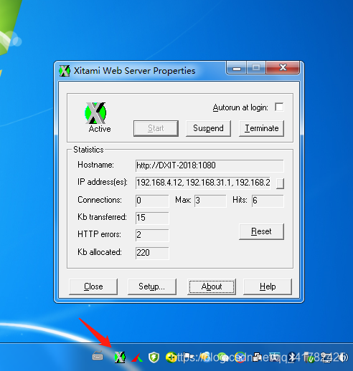This screenshot has width=353, height=371.
Task: Click the green shield security tray icon
Action: (154, 357)
